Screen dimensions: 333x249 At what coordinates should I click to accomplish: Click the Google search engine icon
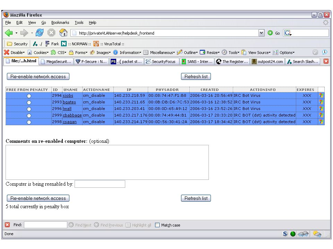[288, 33]
